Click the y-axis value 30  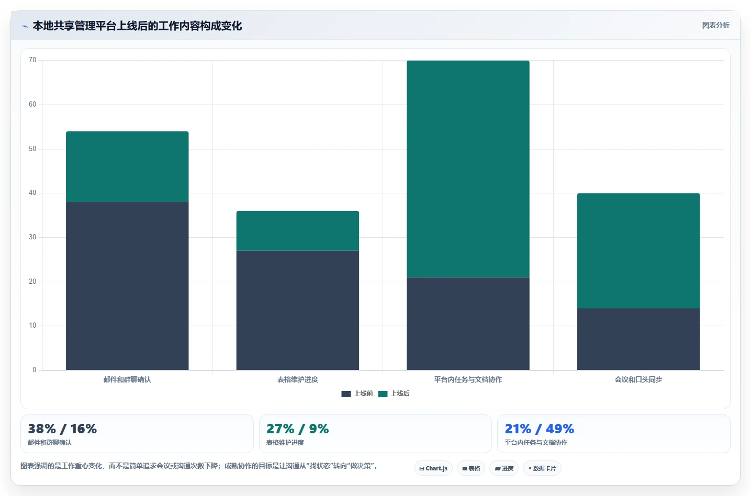(32, 237)
